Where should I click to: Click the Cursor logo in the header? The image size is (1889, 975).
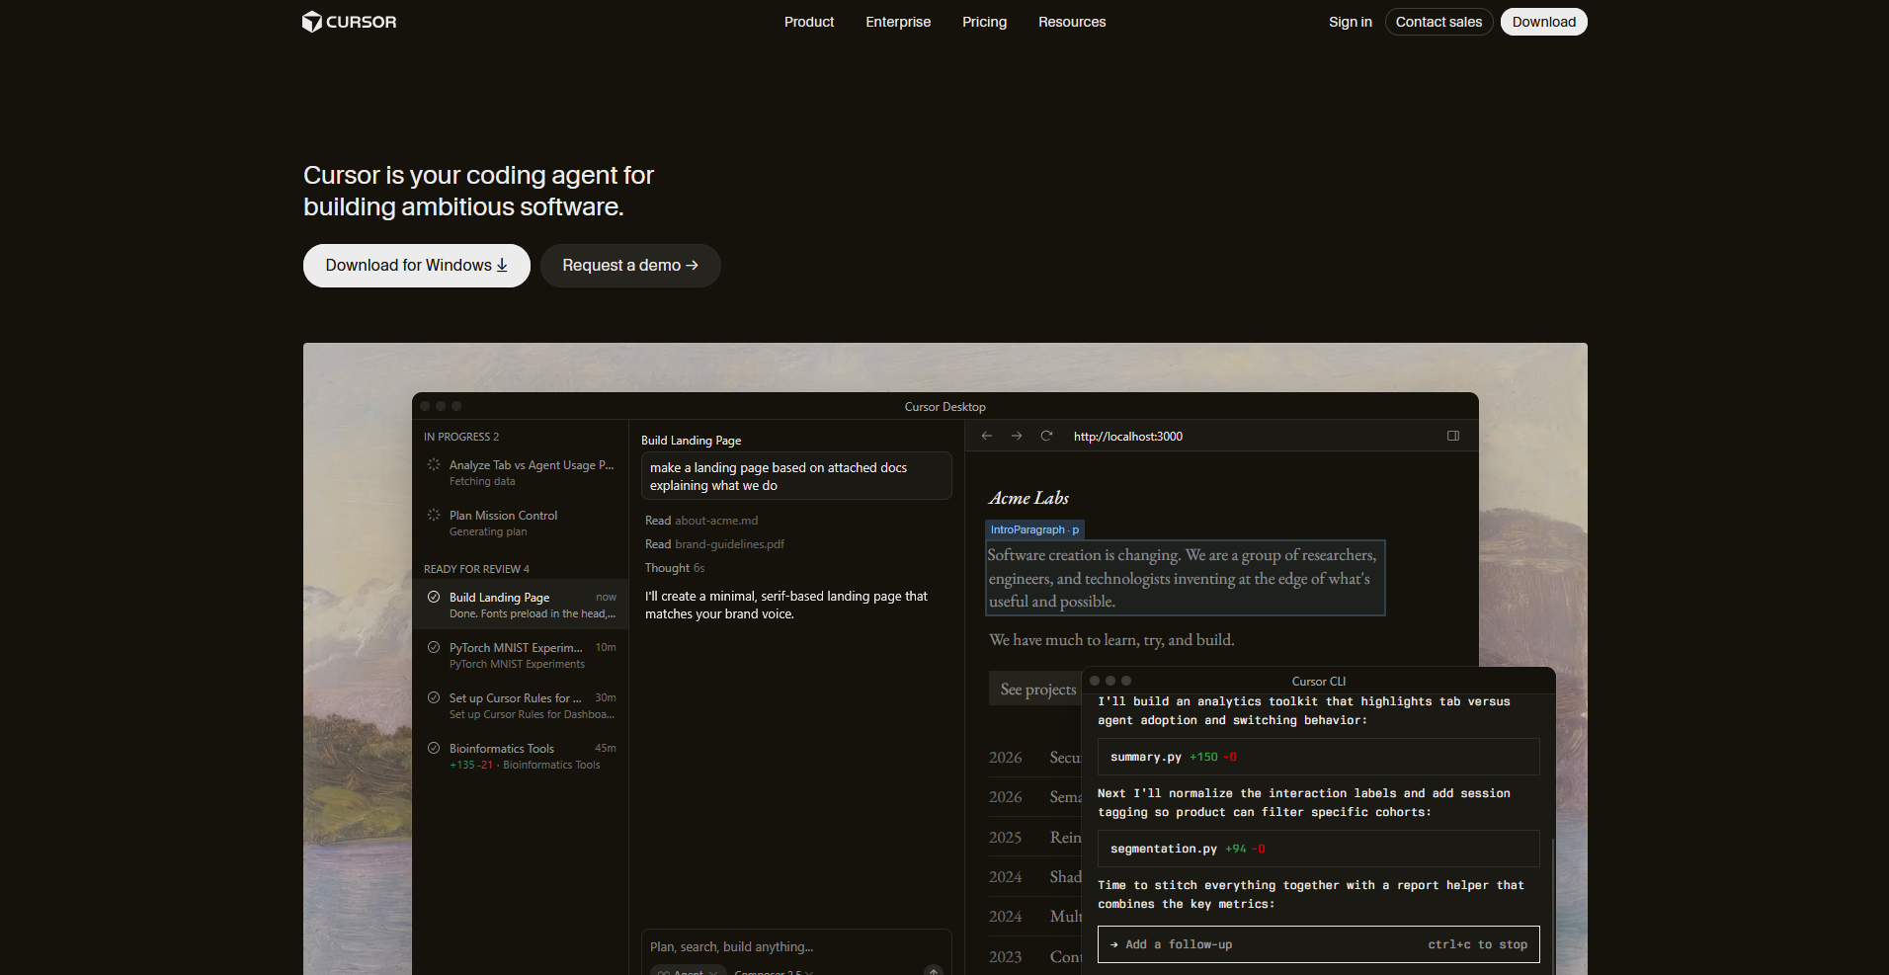(x=349, y=22)
